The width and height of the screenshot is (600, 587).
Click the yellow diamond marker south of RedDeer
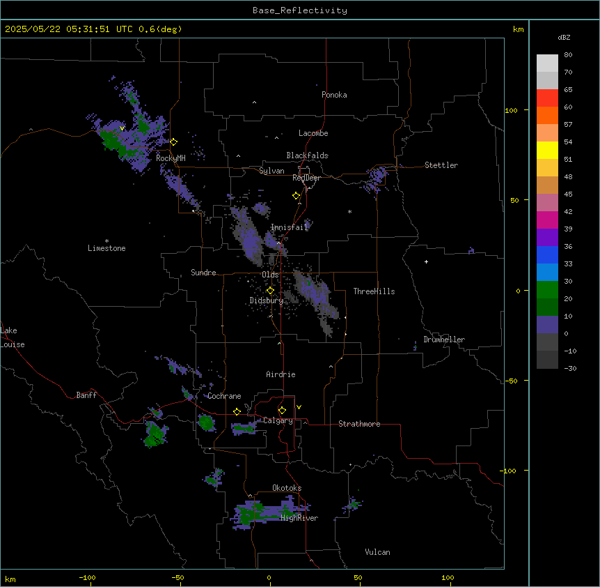click(x=297, y=196)
